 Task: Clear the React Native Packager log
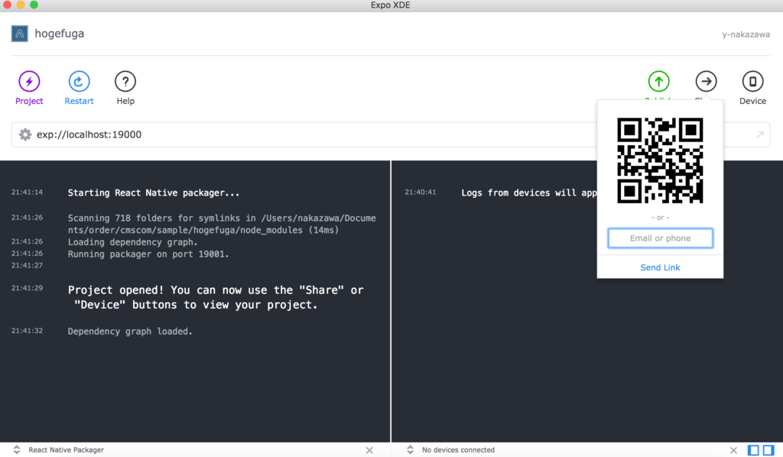pyautogui.click(x=369, y=450)
